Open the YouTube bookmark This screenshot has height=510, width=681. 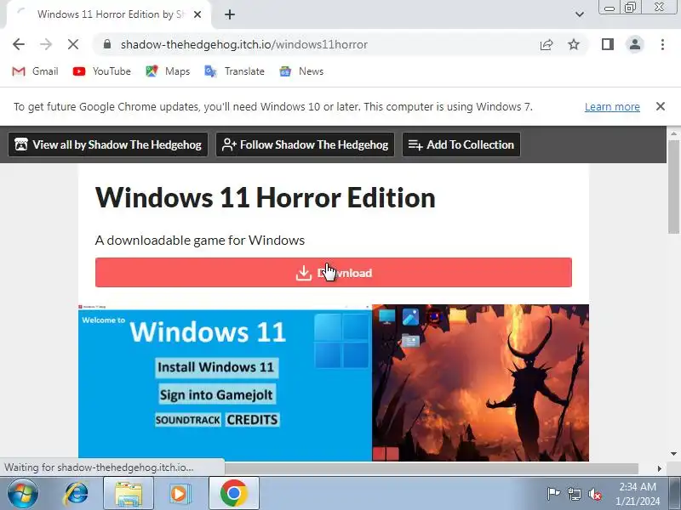(101, 71)
